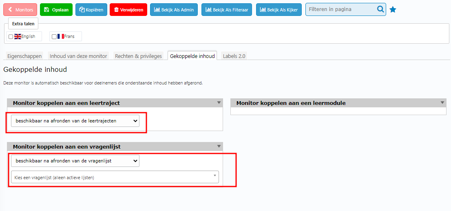Open the vragenlijst availability dropdown
This screenshot has width=451, height=211.
tap(75, 161)
